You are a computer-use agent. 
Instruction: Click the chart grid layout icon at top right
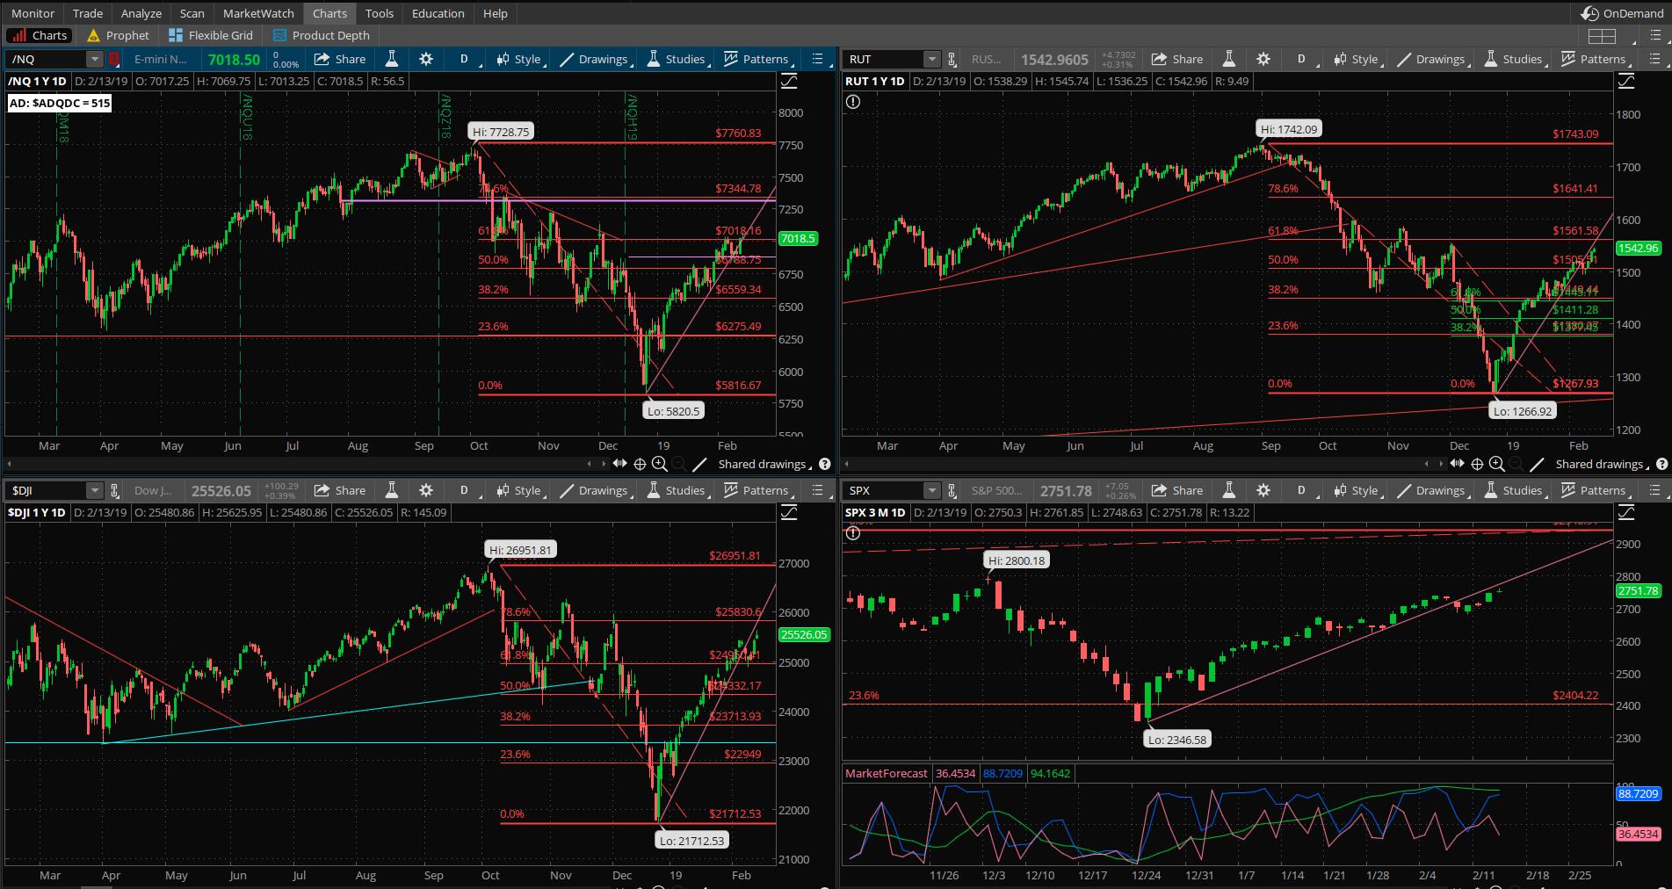(x=1602, y=36)
